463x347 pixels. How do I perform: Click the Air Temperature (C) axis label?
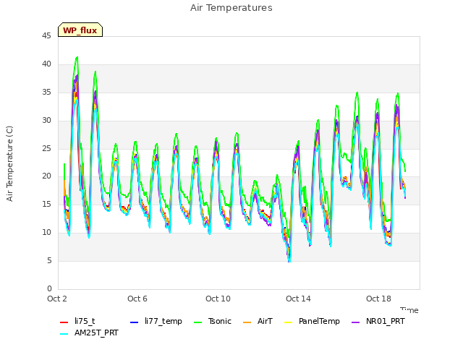[9, 164]
